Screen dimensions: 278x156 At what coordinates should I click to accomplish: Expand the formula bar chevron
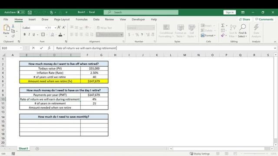[x=275, y=48]
